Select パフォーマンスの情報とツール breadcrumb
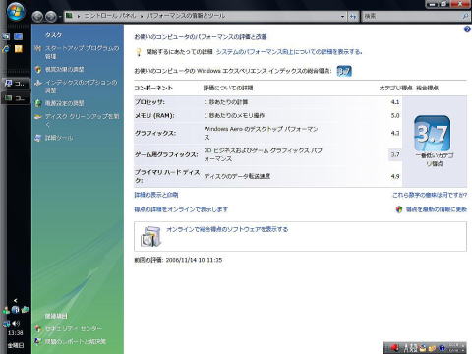 186,16
